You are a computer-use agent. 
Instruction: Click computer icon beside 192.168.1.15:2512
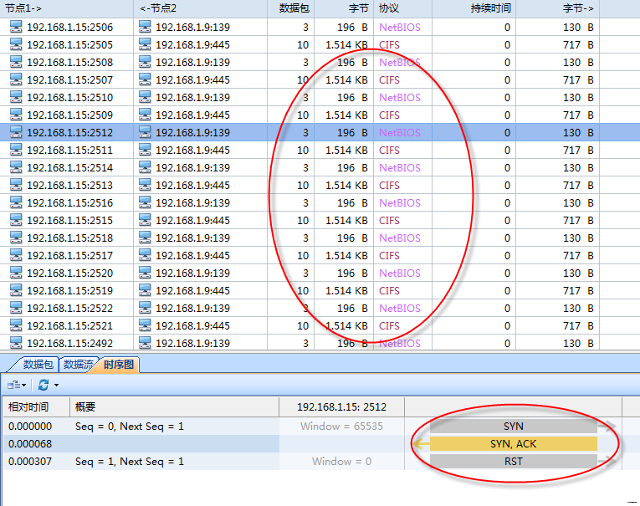tap(17, 132)
